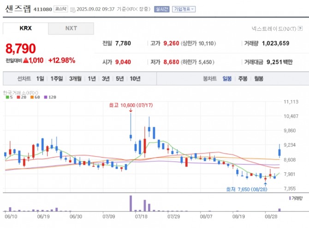Click the 코스닥 market label
309x228 pixels.
point(61,9)
